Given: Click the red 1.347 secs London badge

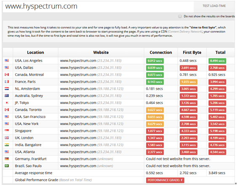Looking at the screenshot, I should point(155,138).
